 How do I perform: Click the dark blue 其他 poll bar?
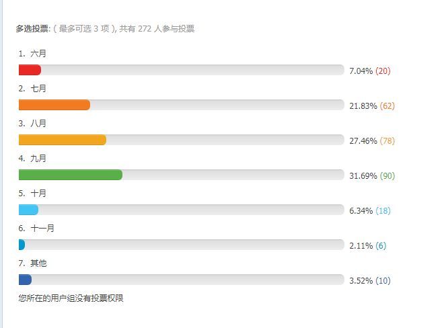[x=26, y=280]
